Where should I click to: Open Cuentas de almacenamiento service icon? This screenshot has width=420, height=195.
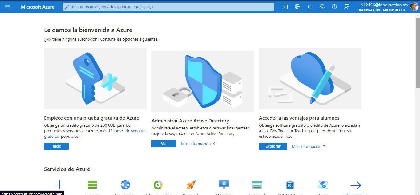257,185
